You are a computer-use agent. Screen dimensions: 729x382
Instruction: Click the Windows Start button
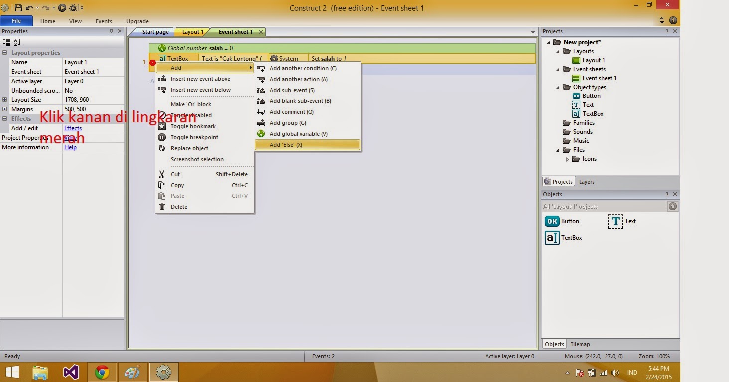pyautogui.click(x=12, y=372)
